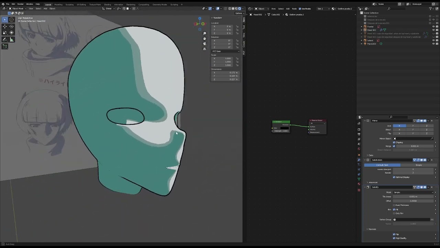Click the Vertex Group invert arrows icon
The image size is (440, 248).
coord(432,219)
